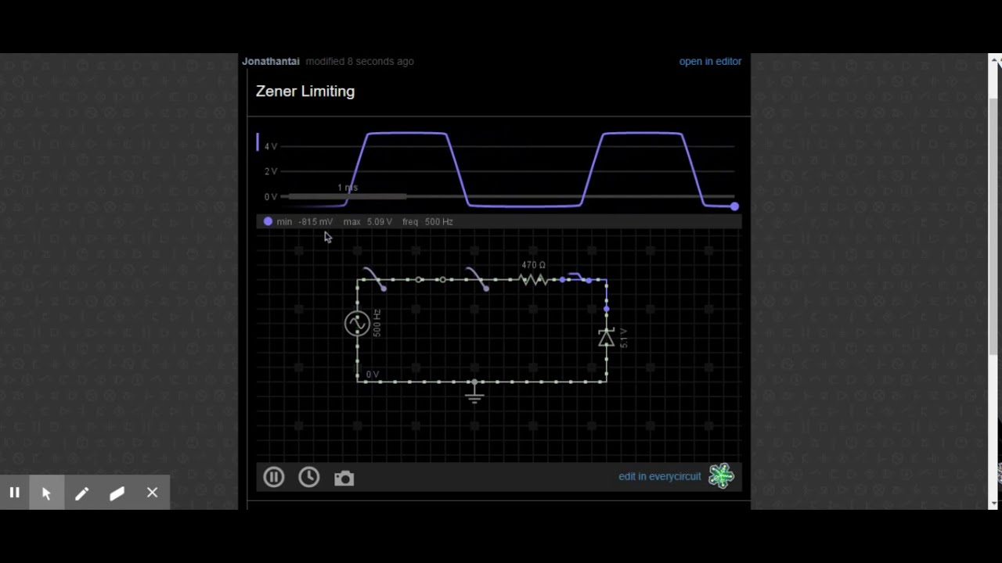Image resolution: width=1002 pixels, height=563 pixels.
Task: Click the 'freq 500 Hz' reading
Action: [427, 221]
